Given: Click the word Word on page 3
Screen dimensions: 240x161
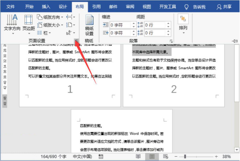Looking at the screenshot, I should click(134, 133).
